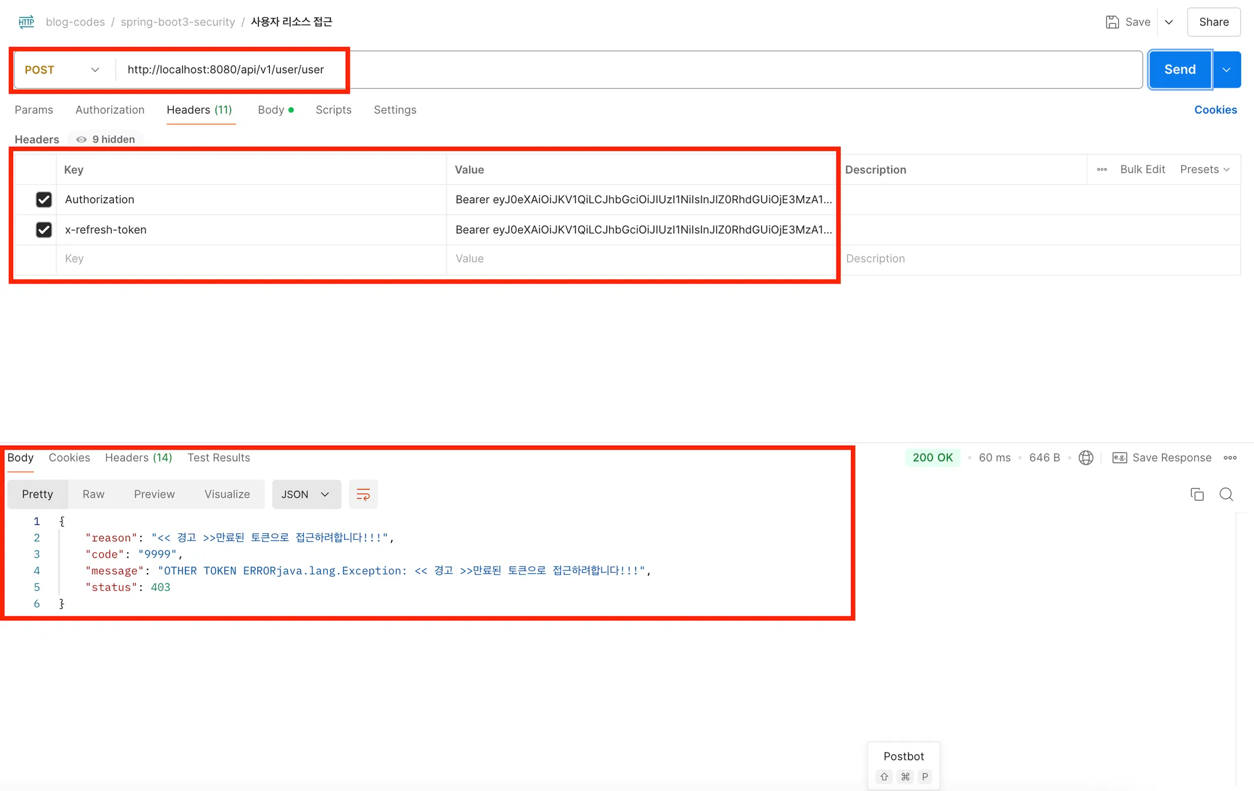Toggle the wrap lines icon in response
1254x791 pixels.
[363, 495]
